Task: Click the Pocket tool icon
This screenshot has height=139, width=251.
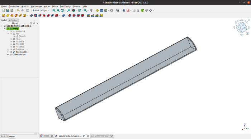Action: click(32, 15)
